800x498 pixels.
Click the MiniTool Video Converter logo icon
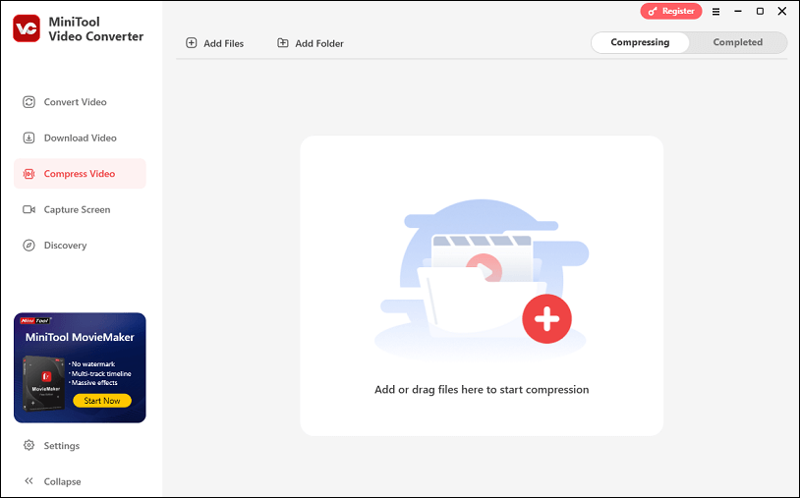pyautogui.click(x=27, y=28)
